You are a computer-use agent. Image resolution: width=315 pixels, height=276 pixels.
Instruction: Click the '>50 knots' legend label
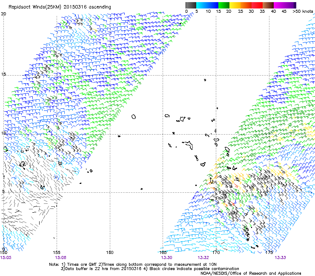click(x=303, y=11)
